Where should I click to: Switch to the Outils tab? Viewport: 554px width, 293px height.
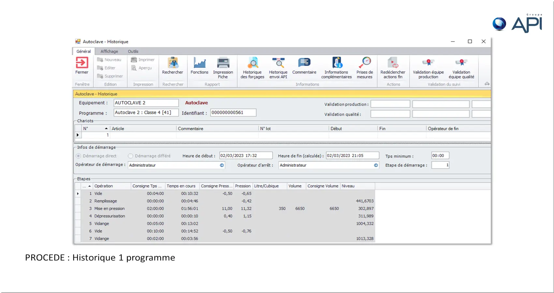pyautogui.click(x=133, y=51)
